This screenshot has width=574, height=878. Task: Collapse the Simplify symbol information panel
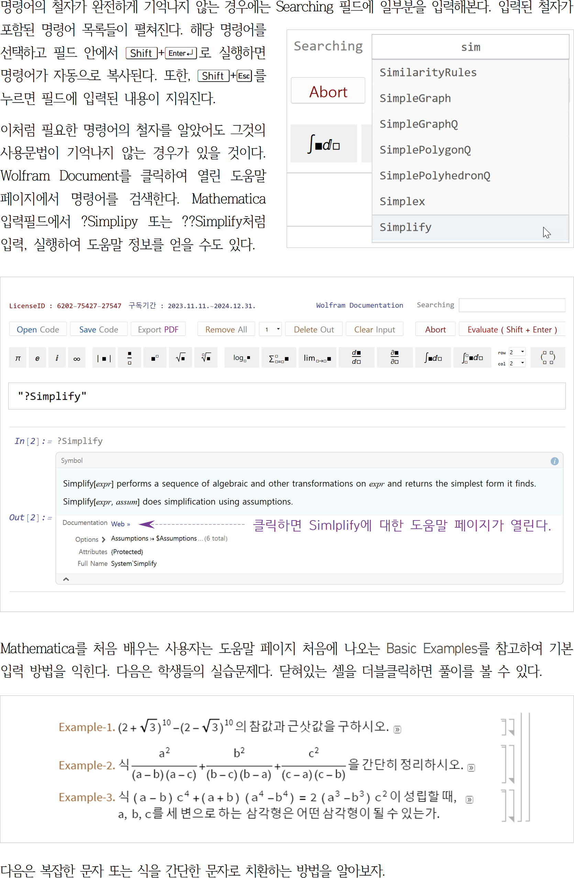coord(66,579)
